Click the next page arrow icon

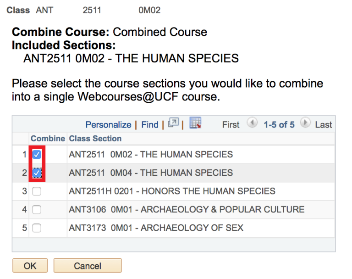coord(306,123)
